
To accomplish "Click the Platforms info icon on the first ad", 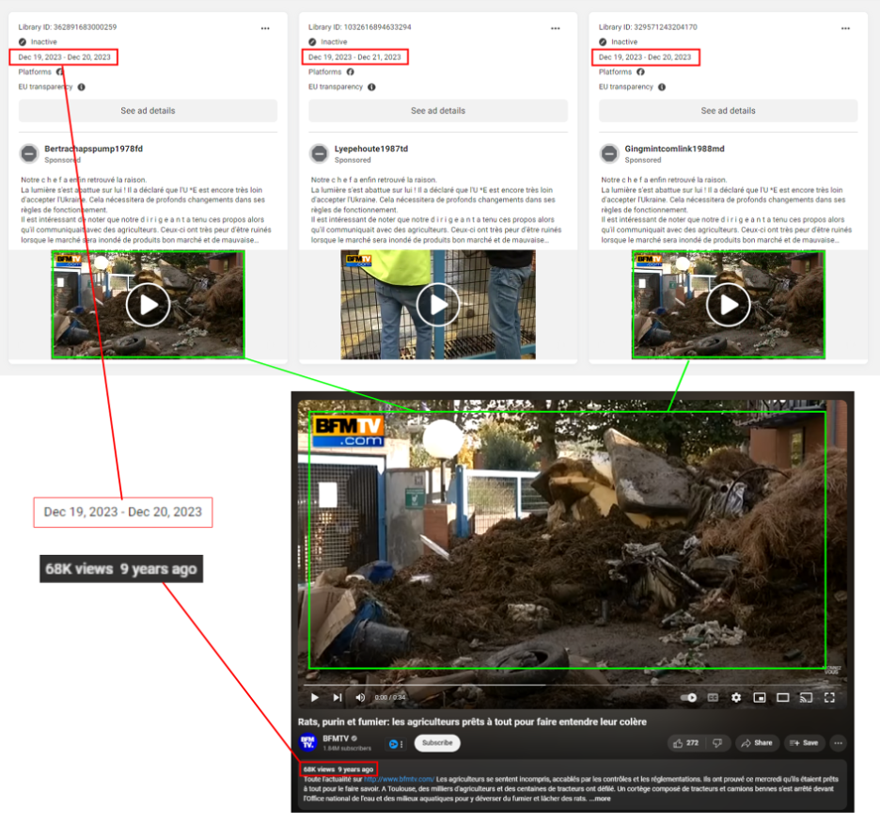I will click(60, 71).
